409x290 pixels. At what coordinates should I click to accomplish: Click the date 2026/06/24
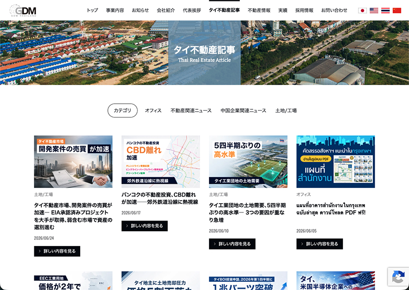click(44, 238)
